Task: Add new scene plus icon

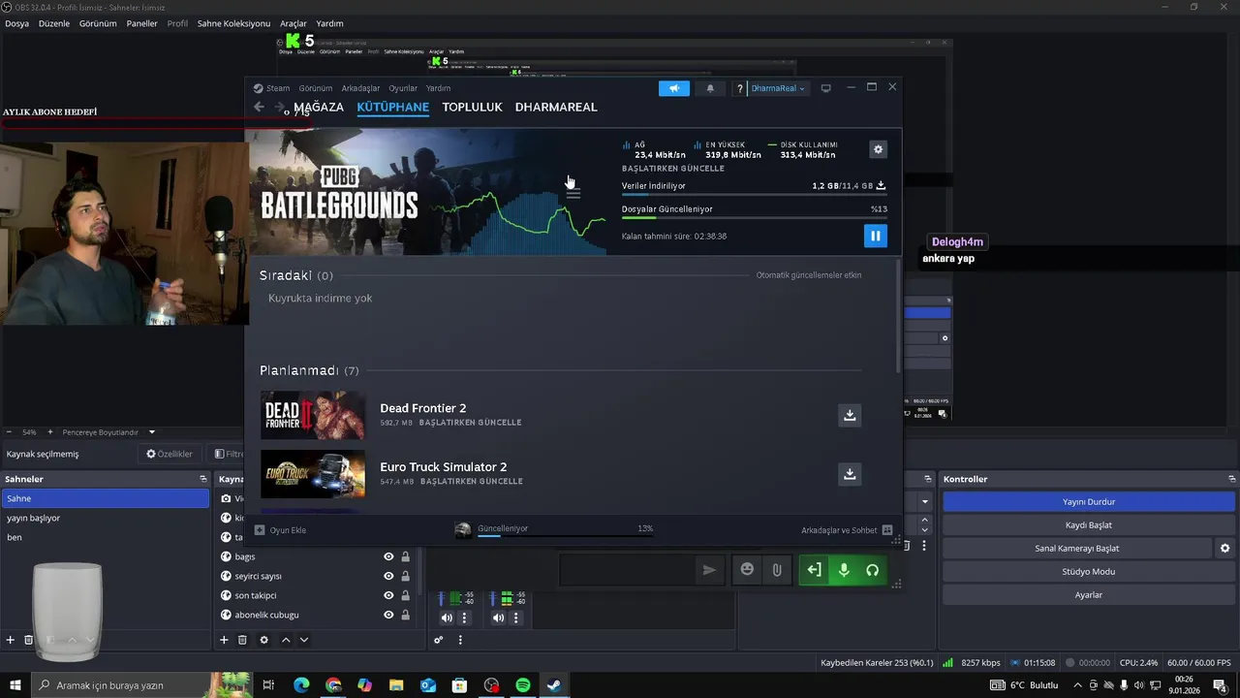Action: coord(11,640)
